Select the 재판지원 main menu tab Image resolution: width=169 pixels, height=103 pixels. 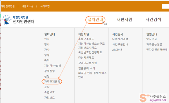click(124, 19)
